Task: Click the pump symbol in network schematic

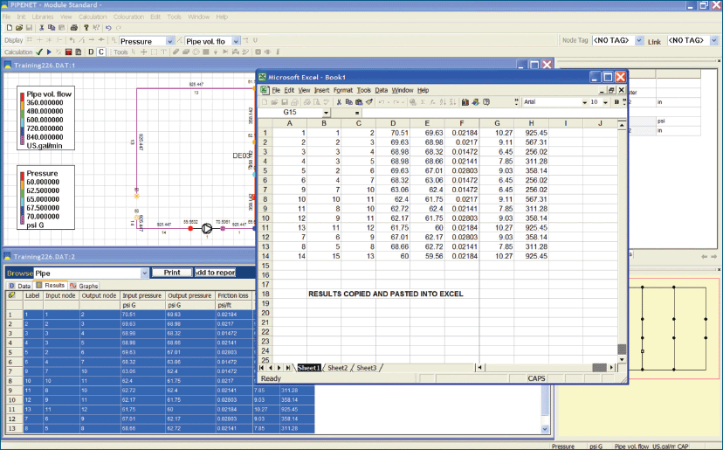Action: click(x=207, y=228)
